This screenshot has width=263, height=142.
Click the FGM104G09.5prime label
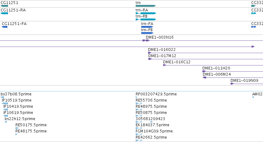click(154, 131)
